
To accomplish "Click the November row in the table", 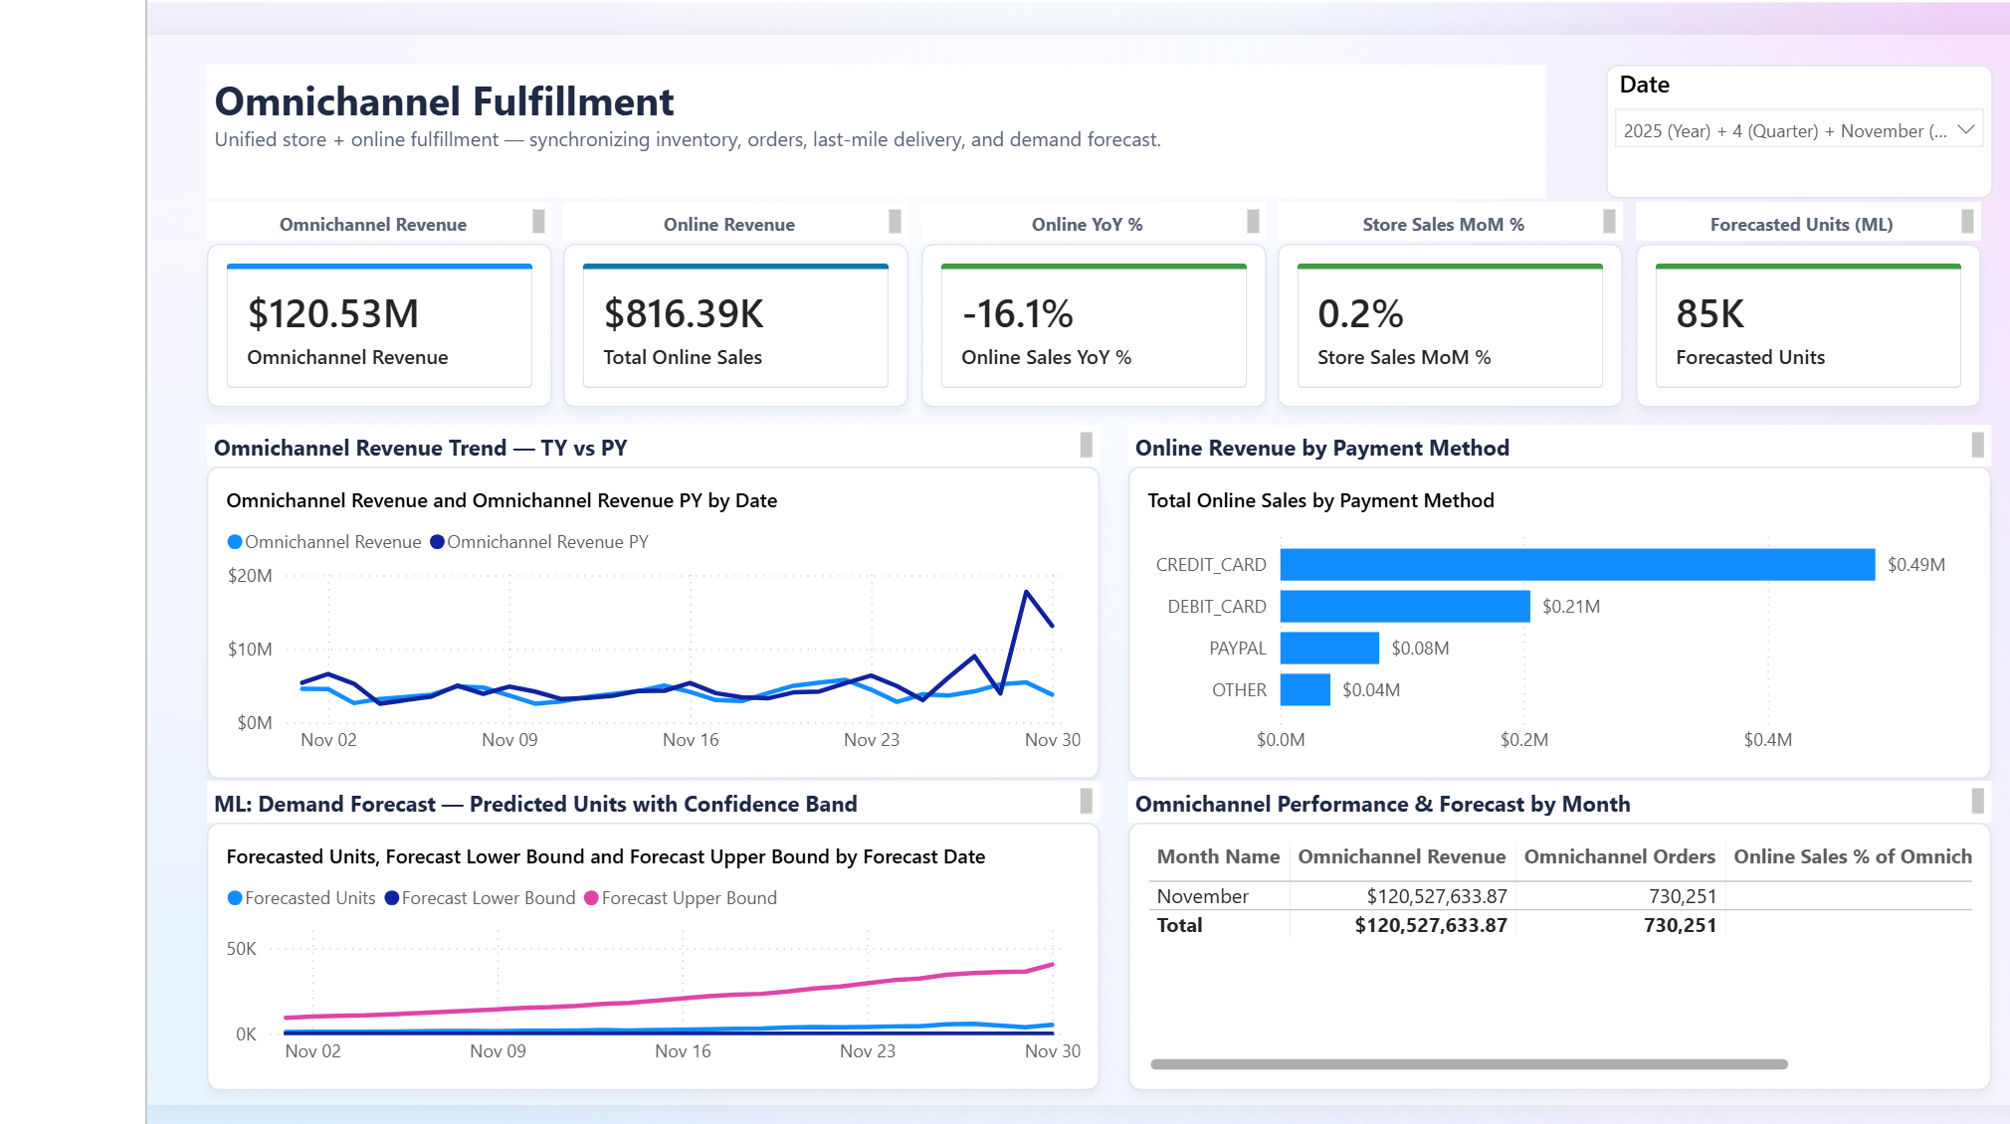I will 1560,896.
